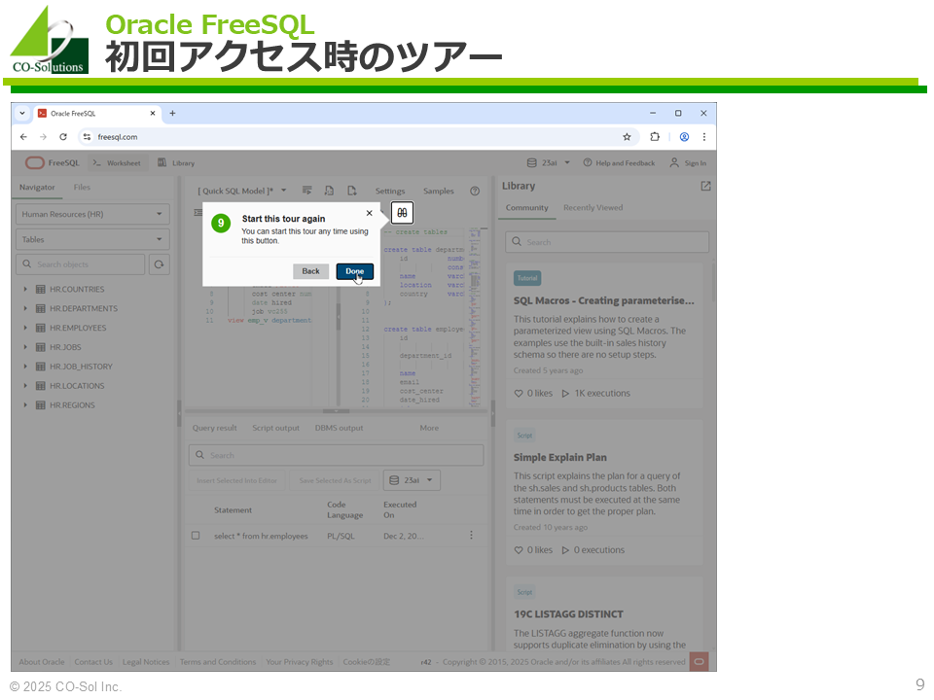Click the Back button in tour dialog
The width and height of the screenshot is (934, 700).
310,271
